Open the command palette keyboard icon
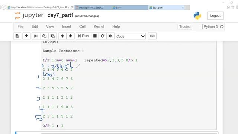This screenshot has width=238, height=134. [x=152, y=36]
